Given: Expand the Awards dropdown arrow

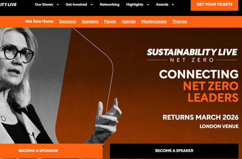Looking at the screenshot, I should coord(173,4).
